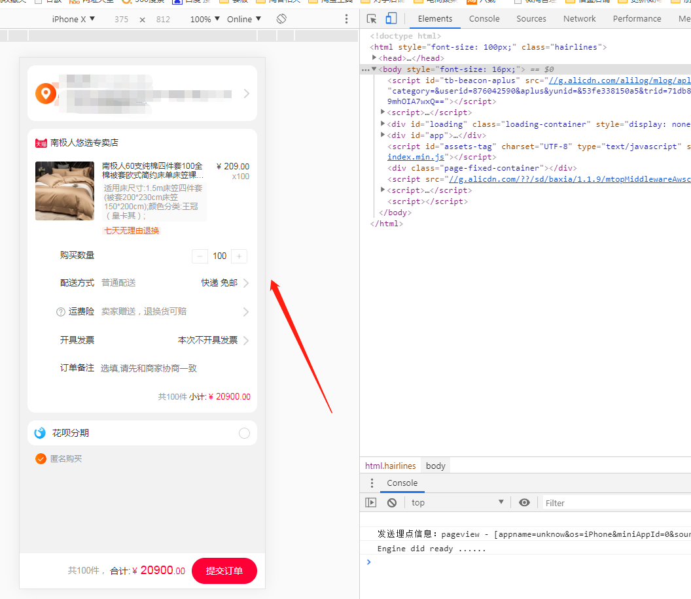Viewport: 691px width, 599px height.
Task: Increase purchase quantity with plus button
Action: [239, 256]
